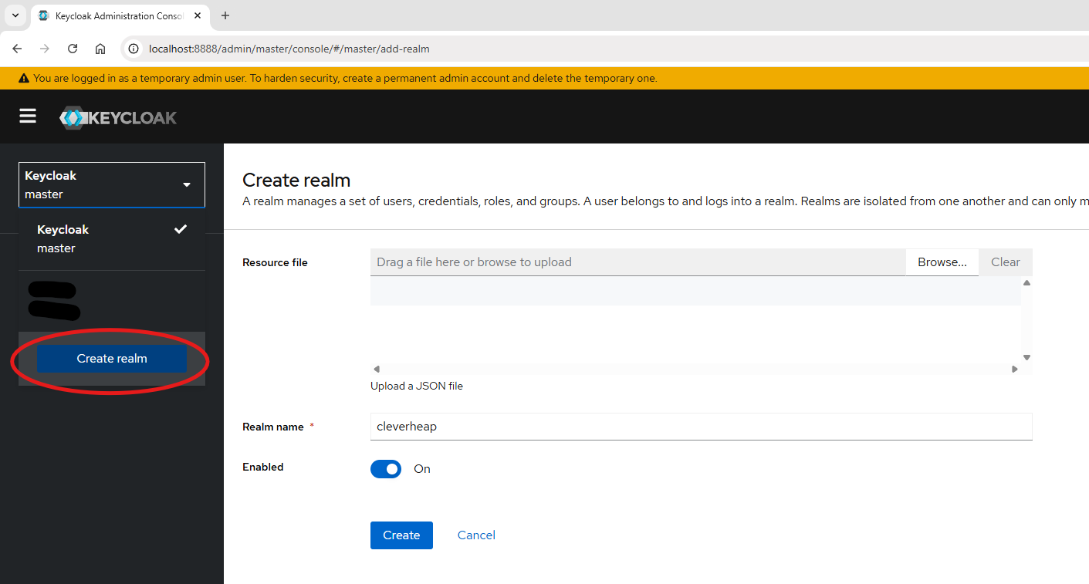Click the checkmark beside Keycloak master
Viewport: 1089px width, 584px height.
pos(180,228)
